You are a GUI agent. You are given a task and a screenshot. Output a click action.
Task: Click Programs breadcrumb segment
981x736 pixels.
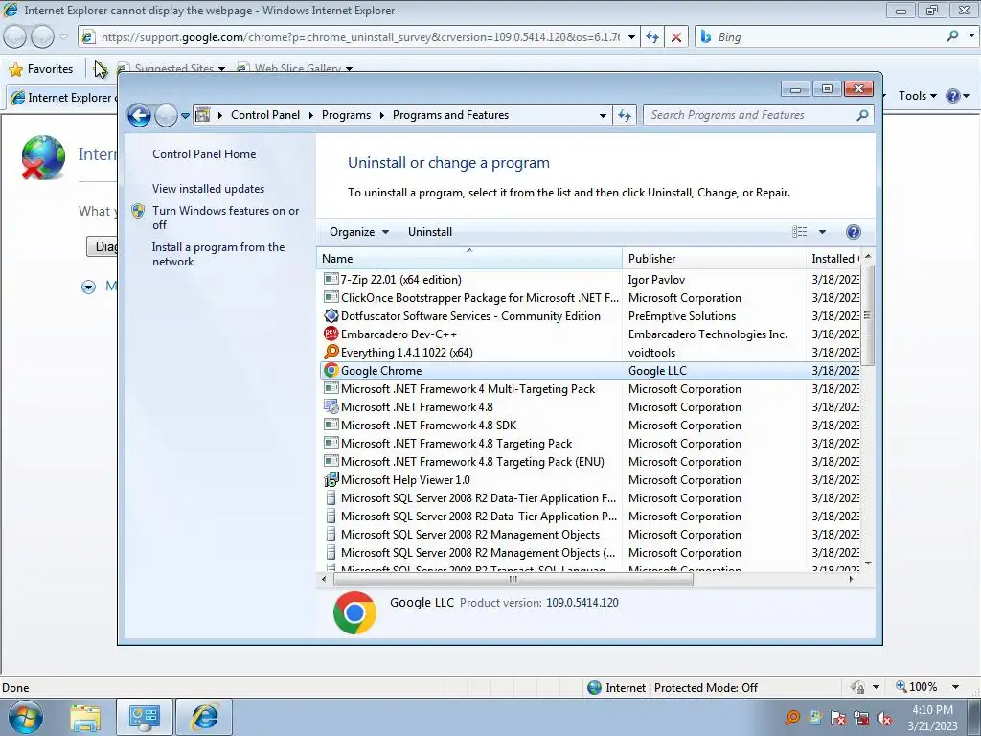coord(346,115)
